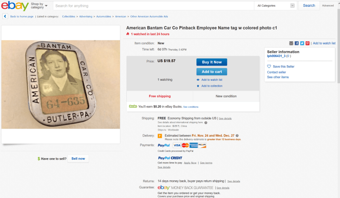
Task: Click the Collectibles breadcrumb
Action: point(69,16)
